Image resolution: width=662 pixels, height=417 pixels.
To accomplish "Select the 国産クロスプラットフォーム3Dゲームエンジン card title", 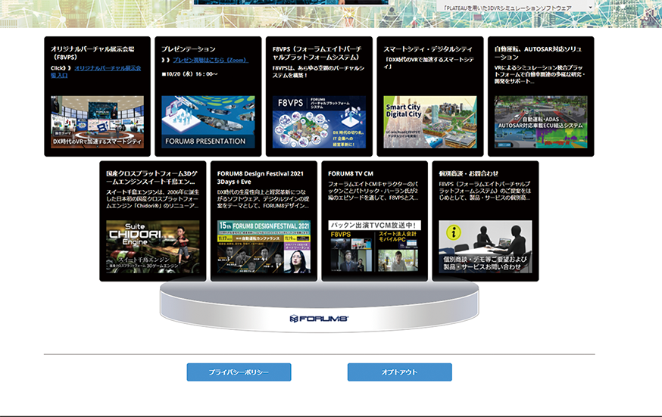I will coord(151,178).
